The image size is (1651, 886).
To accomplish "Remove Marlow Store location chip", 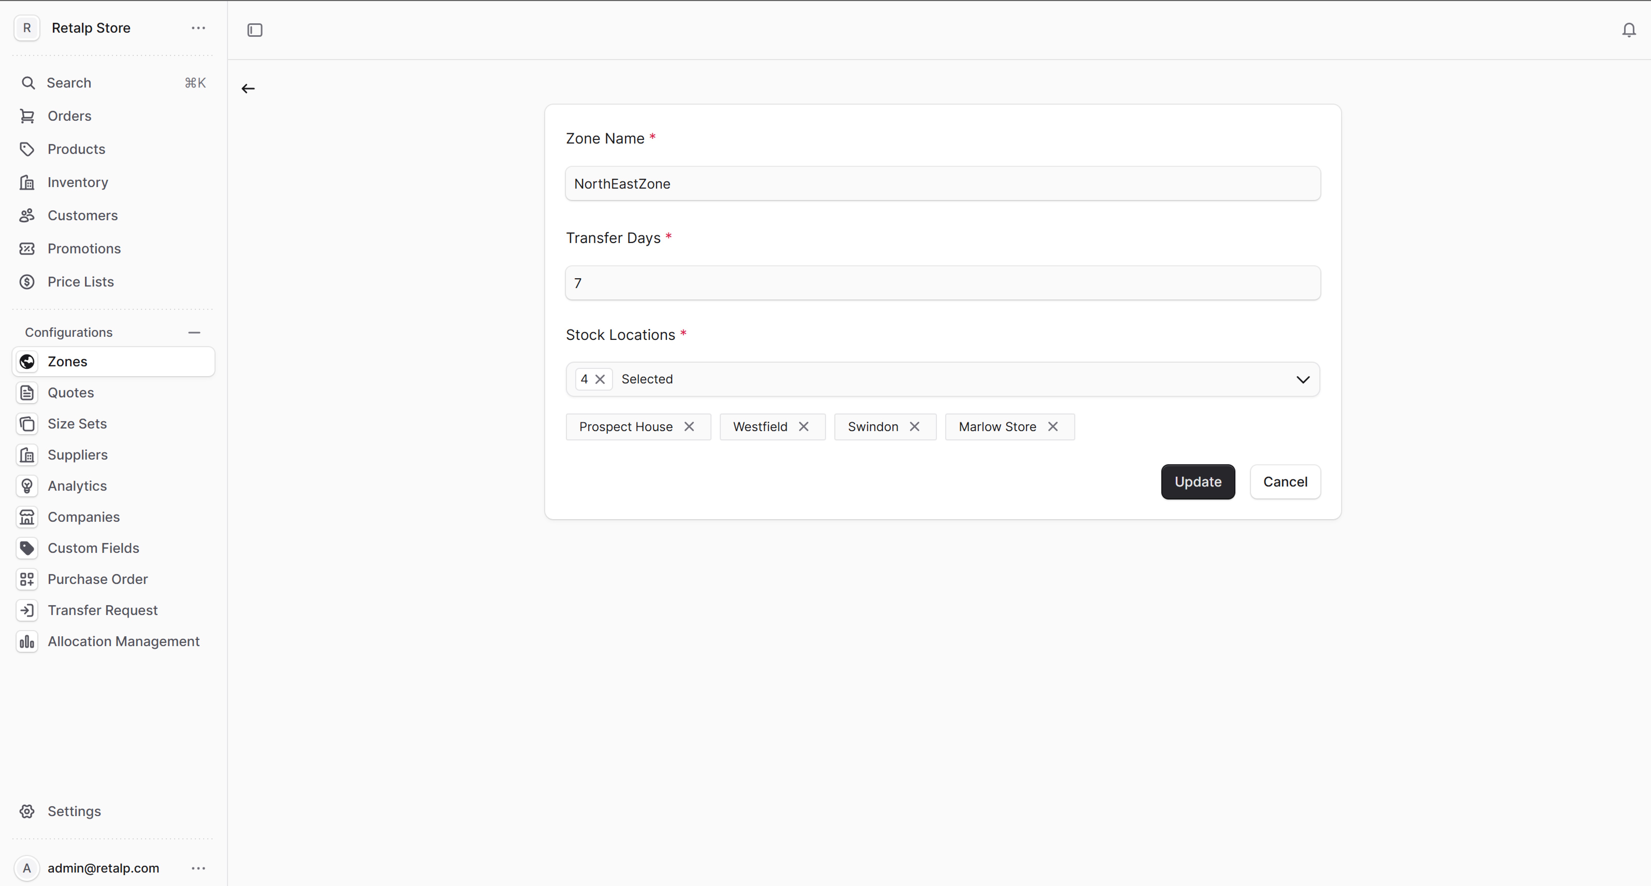I will [1052, 427].
